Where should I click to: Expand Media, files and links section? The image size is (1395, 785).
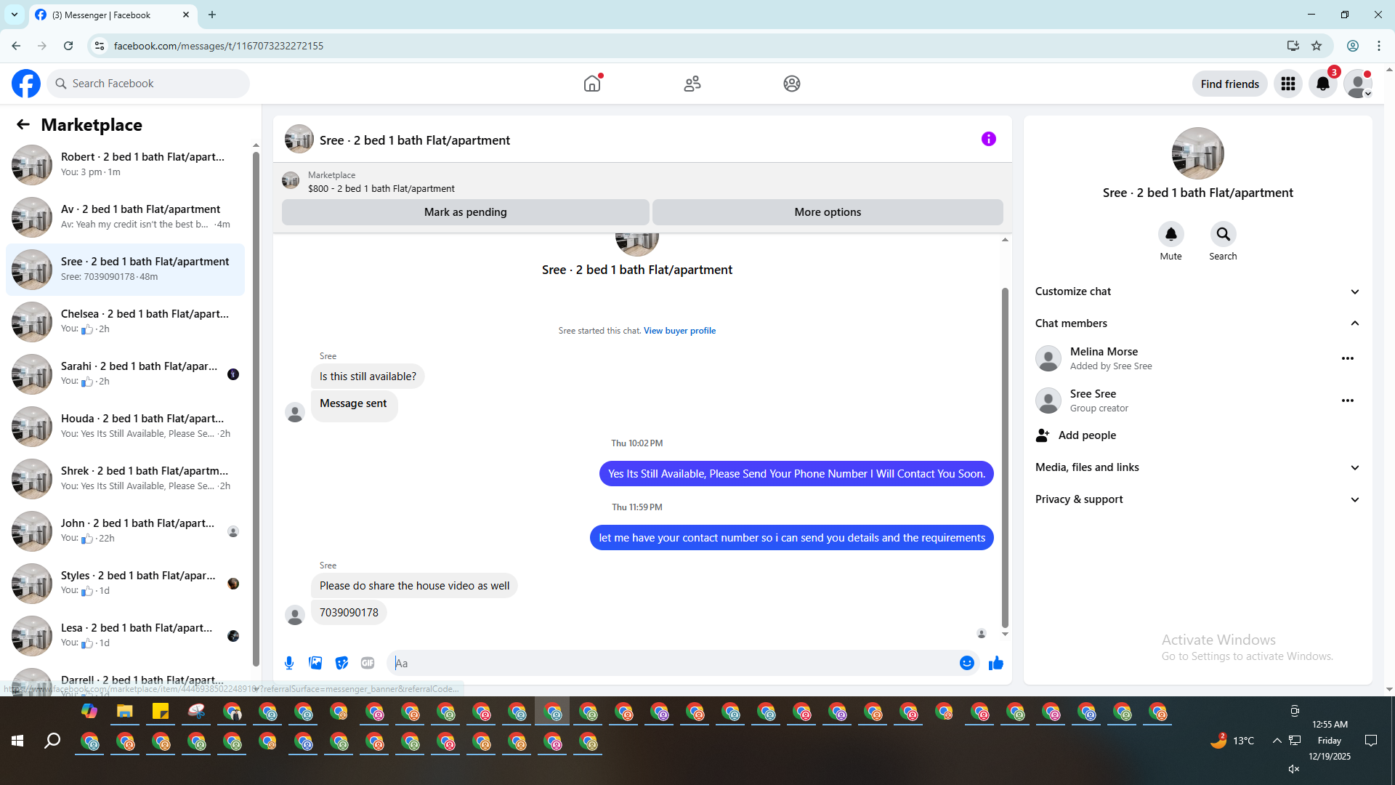point(1354,467)
